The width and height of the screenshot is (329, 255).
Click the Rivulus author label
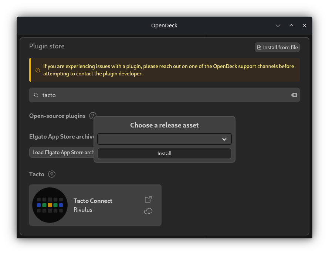click(x=83, y=210)
